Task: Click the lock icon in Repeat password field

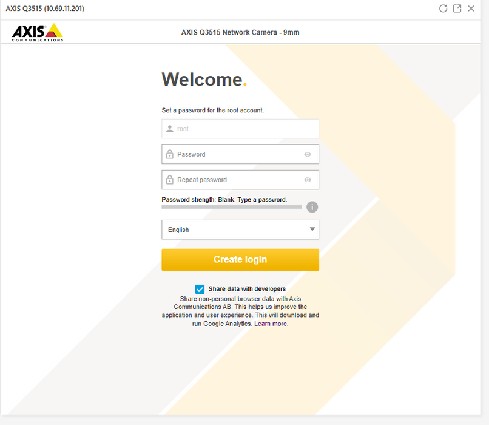Action: (x=170, y=180)
